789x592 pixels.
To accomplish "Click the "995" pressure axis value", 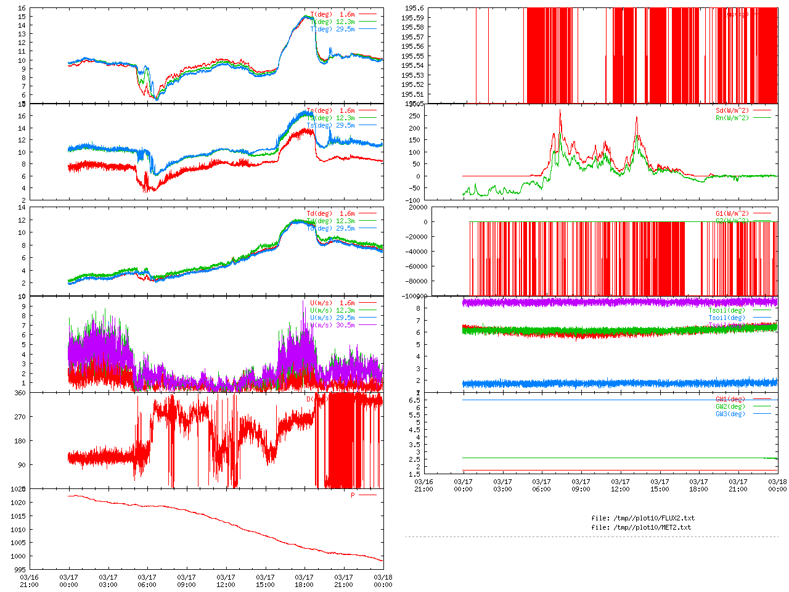I will pyautogui.click(x=20, y=570).
